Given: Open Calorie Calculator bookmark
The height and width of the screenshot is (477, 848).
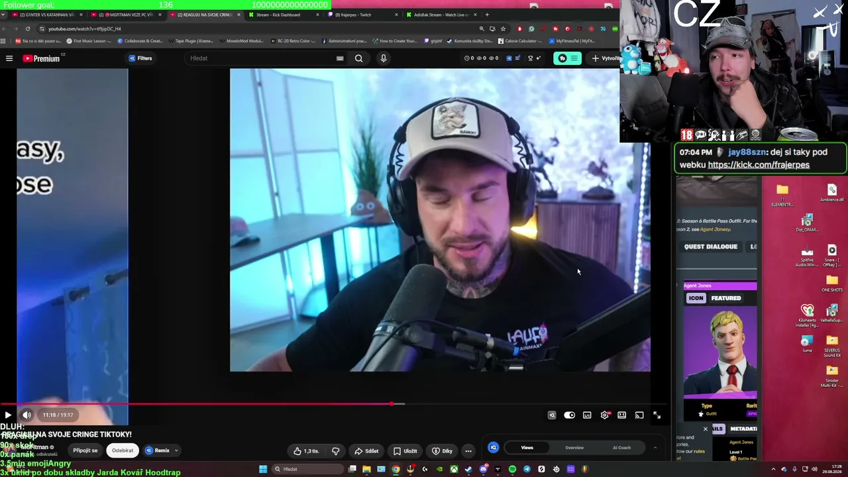Looking at the screenshot, I should point(520,41).
